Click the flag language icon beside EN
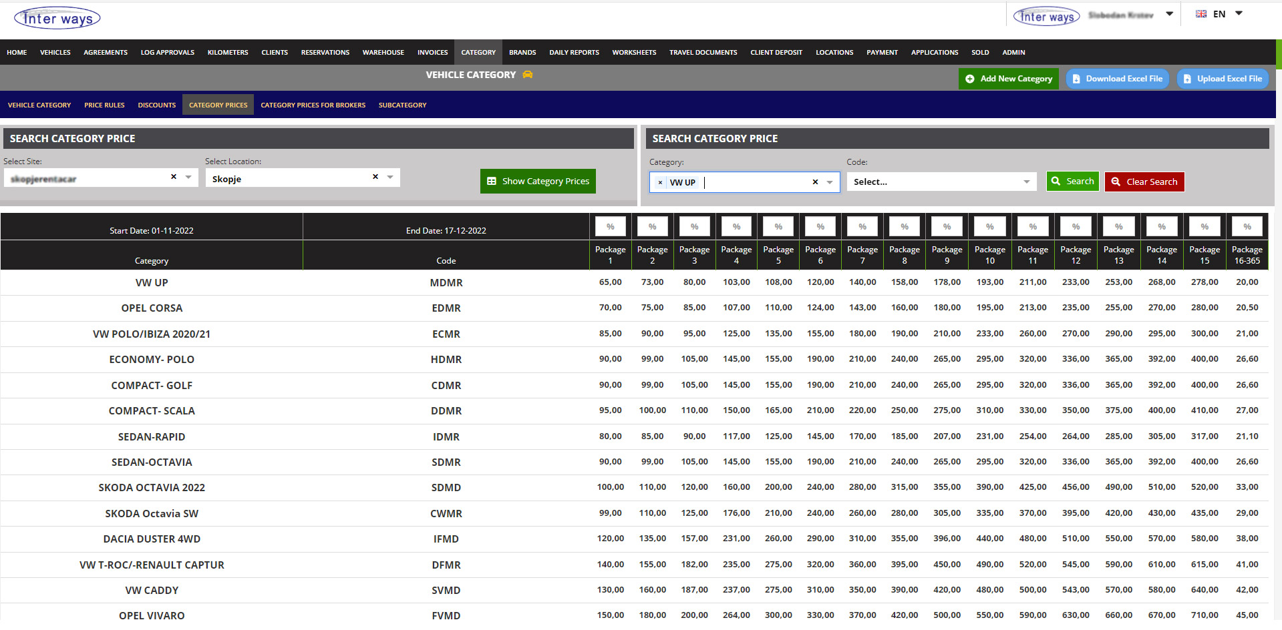 pyautogui.click(x=1201, y=14)
